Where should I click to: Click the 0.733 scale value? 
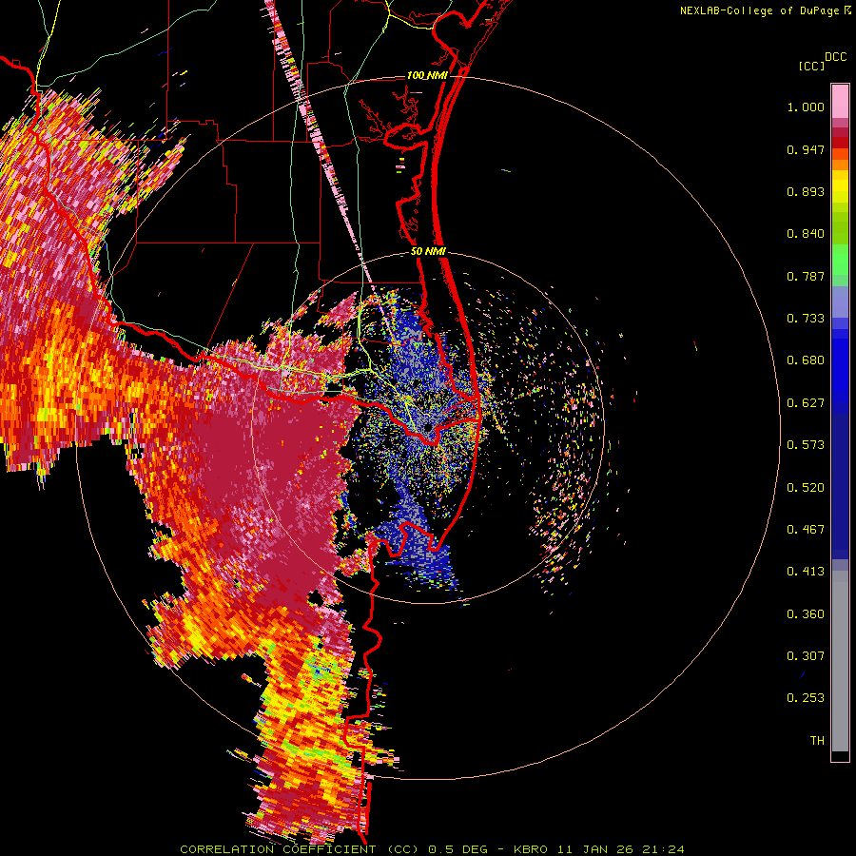pos(806,319)
